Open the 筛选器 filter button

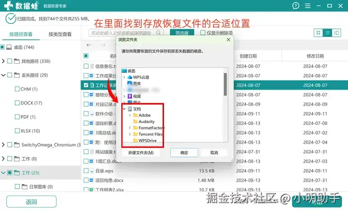pyautogui.click(x=182, y=33)
